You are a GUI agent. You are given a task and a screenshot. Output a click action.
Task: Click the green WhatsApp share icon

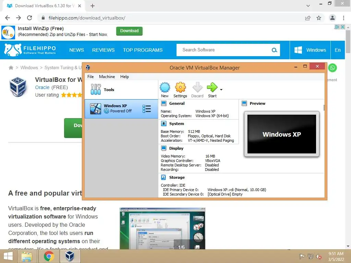[x=332, y=67]
